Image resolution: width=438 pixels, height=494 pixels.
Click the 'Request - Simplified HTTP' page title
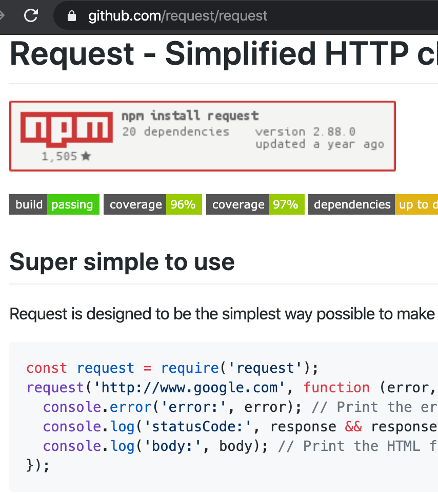[224, 54]
